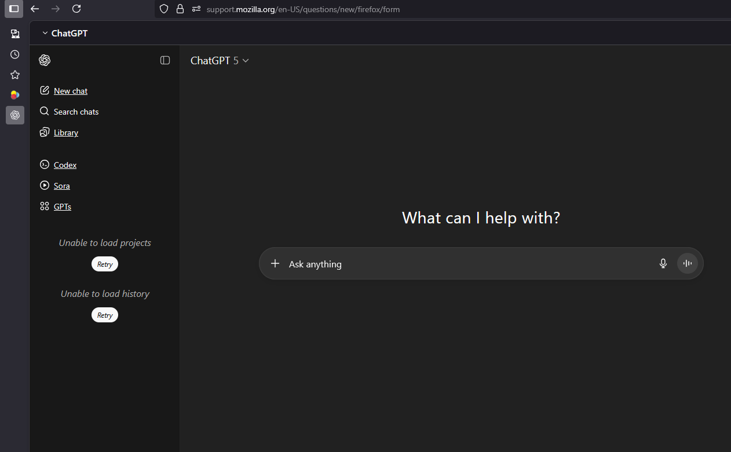Focus the address bar URL
The height and width of the screenshot is (452, 731).
point(303,9)
